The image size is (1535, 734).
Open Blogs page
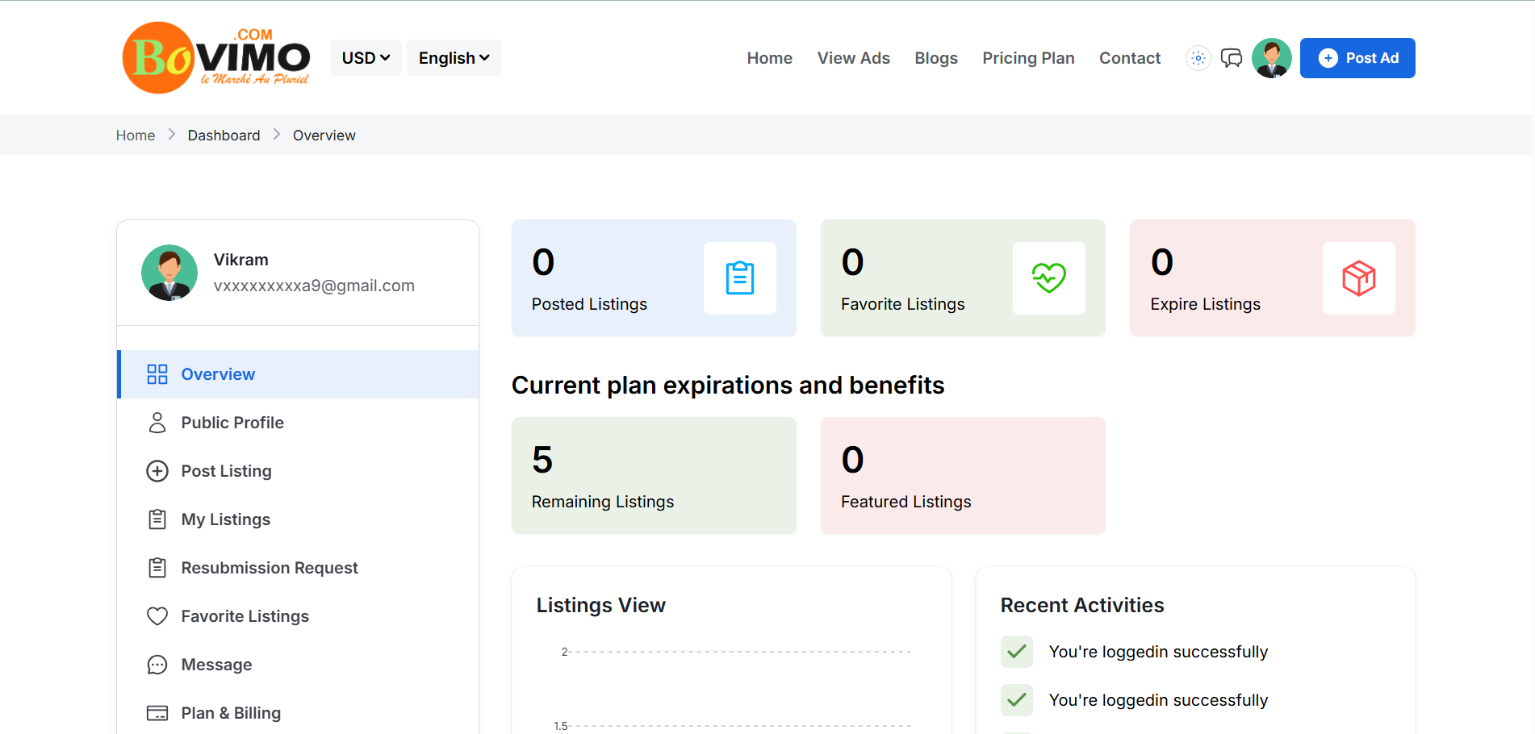[936, 58]
